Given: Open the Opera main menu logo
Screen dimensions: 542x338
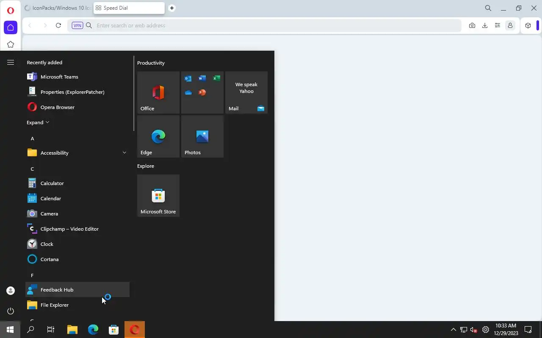Looking at the screenshot, I should click(x=11, y=11).
